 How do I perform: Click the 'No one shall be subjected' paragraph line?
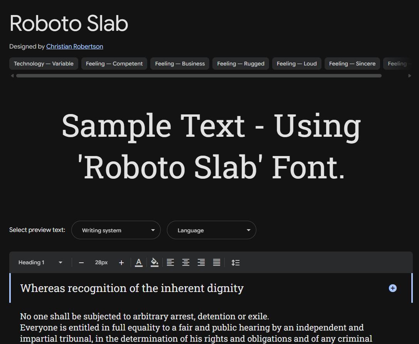[145, 316]
